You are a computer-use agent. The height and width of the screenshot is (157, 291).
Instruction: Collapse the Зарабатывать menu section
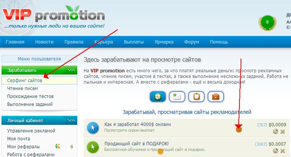(x=71, y=70)
